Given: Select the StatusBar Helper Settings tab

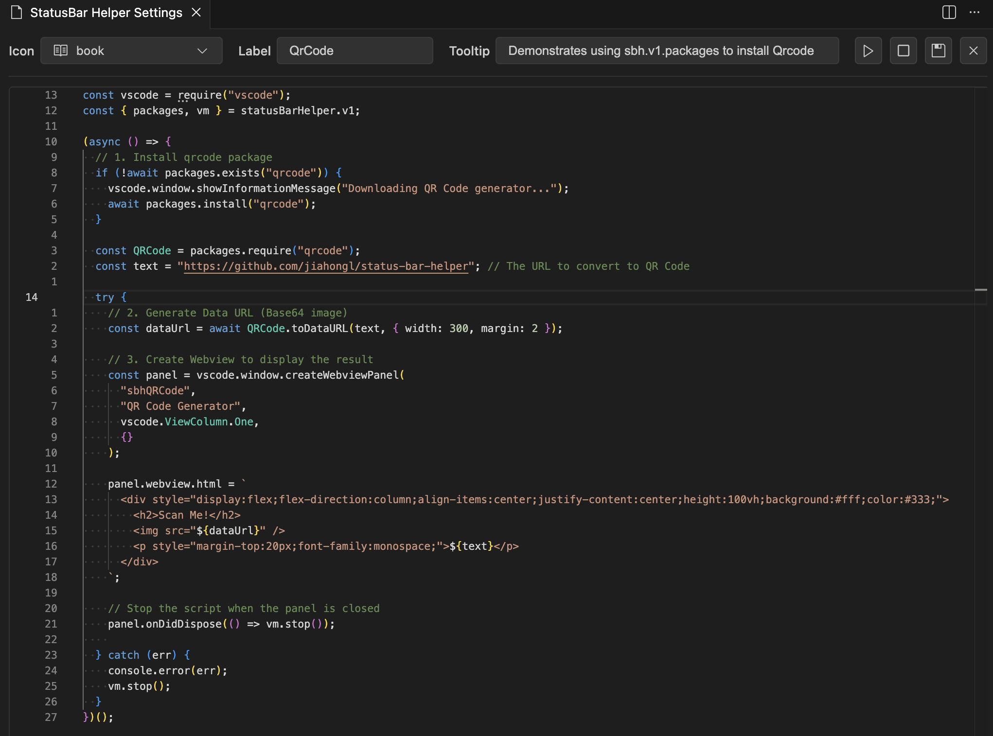Looking at the screenshot, I should (106, 13).
